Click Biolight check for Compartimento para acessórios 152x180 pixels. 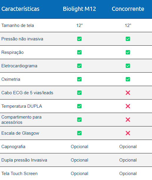[79, 120]
